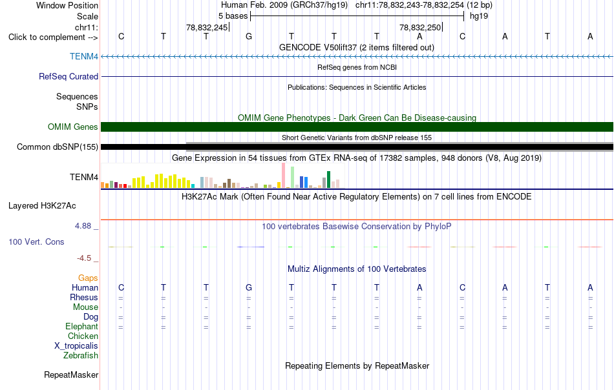This screenshot has height=390, width=614.
Task: Click the Elephant species label
Action: [x=82, y=326]
